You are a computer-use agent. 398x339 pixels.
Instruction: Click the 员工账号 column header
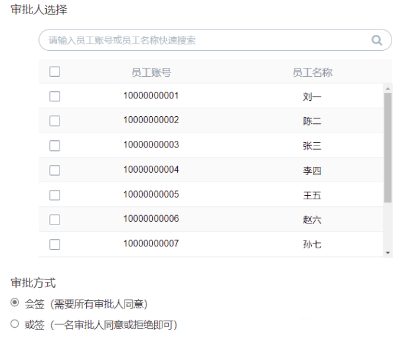click(151, 73)
